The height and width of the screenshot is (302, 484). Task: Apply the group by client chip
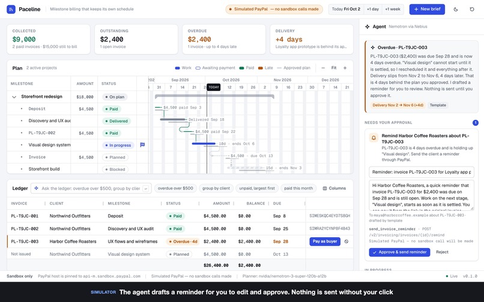[216, 188]
